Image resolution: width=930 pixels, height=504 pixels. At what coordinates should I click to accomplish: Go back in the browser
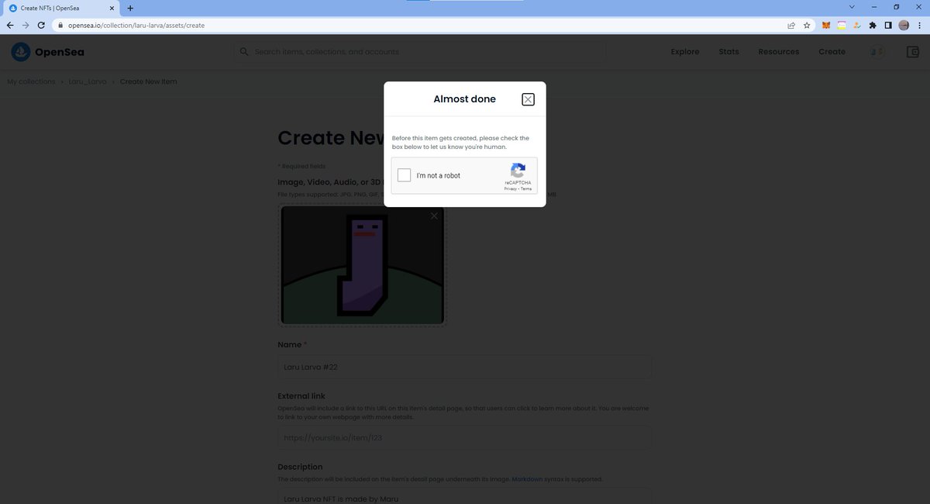click(10, 25)
